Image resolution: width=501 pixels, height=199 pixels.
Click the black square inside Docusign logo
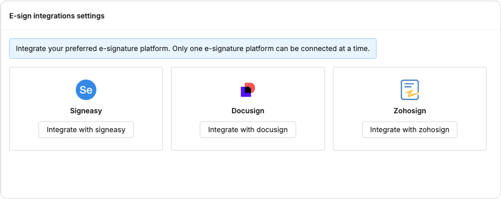click(x=248, y=89)
